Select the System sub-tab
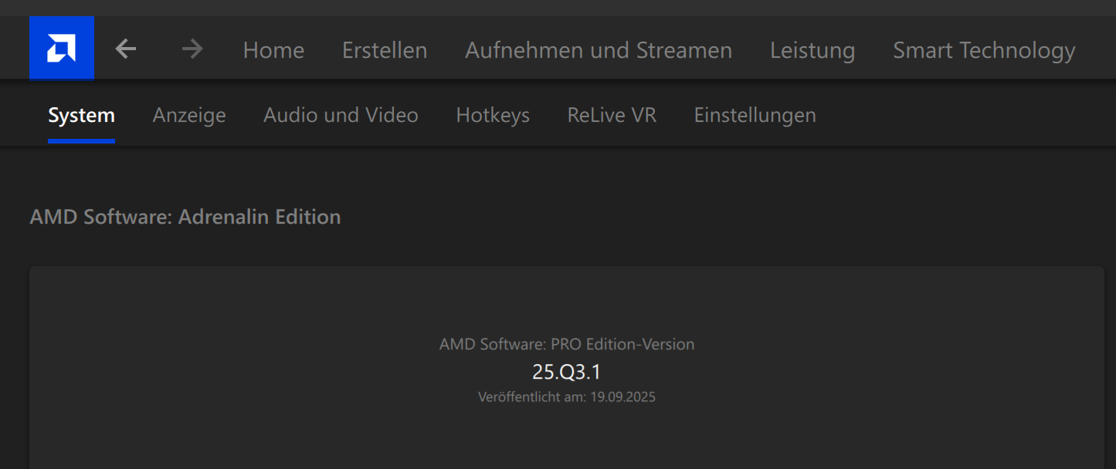This screenshot has height=469, width=1116. tap(81, 116)
